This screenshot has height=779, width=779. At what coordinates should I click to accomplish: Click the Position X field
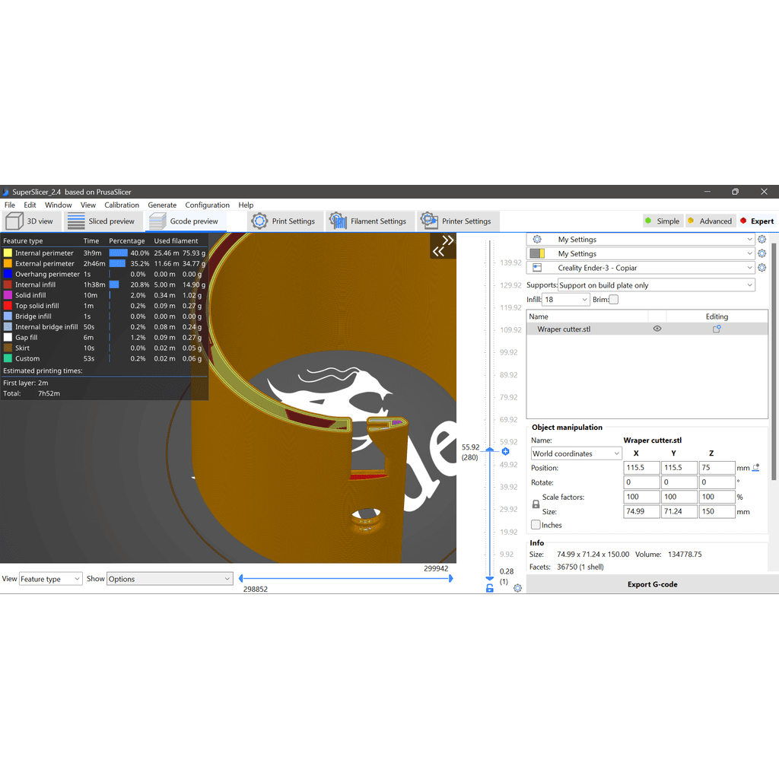(641, 468)
